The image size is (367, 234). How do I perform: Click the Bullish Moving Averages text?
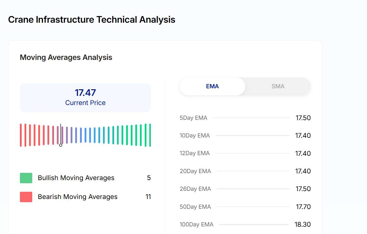click(x=76, y=178)
